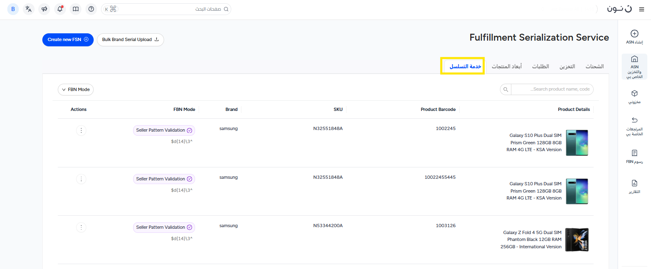Viewport: 651px width, 269px height.
Task: Open the reports icon in sidebar
Action: click(634, 183)
